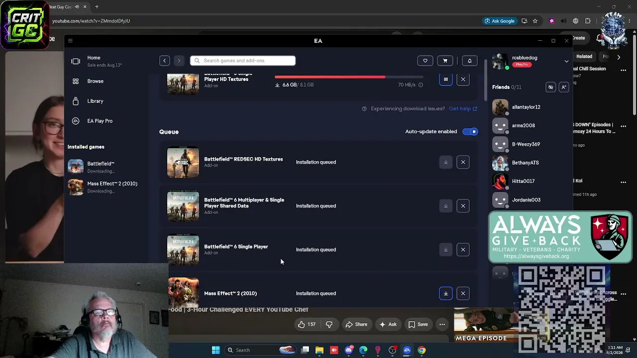
Task: Open Browse in the EA sidebar
Action: pos(95,81)
